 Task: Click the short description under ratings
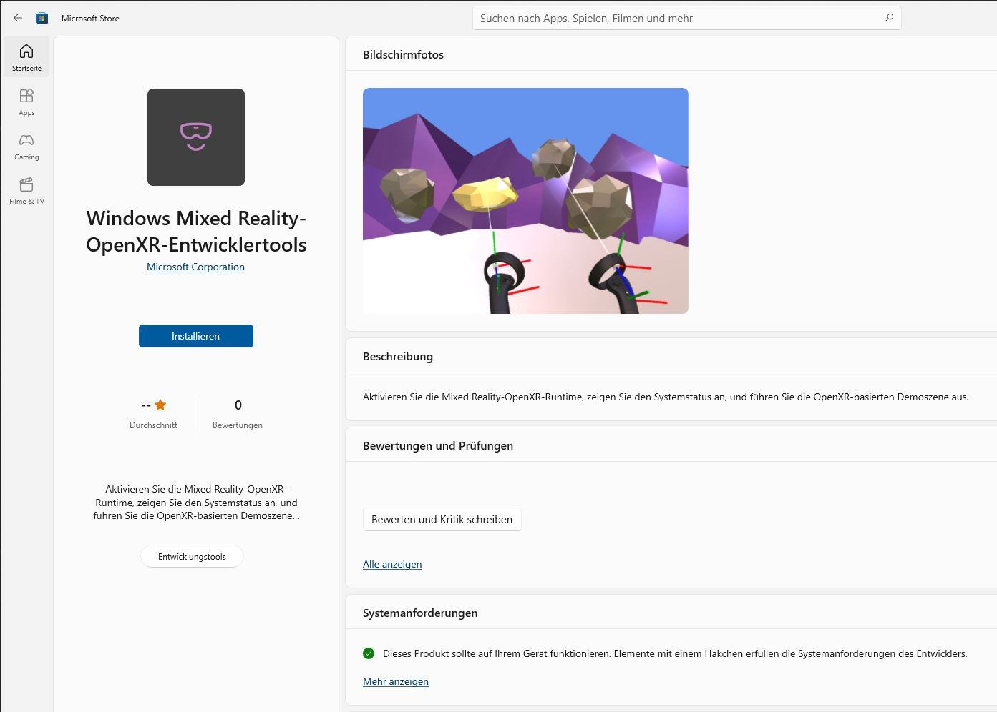196,502
